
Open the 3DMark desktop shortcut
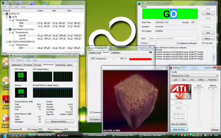[x=5, y=63]
